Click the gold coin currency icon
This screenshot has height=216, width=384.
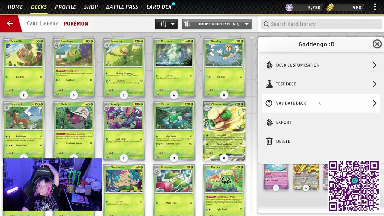click(330, 7)
